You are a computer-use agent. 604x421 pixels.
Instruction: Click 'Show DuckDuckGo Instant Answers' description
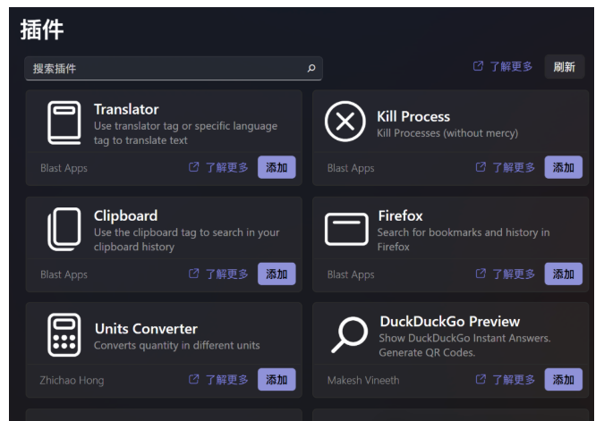[x=465, y=338]
